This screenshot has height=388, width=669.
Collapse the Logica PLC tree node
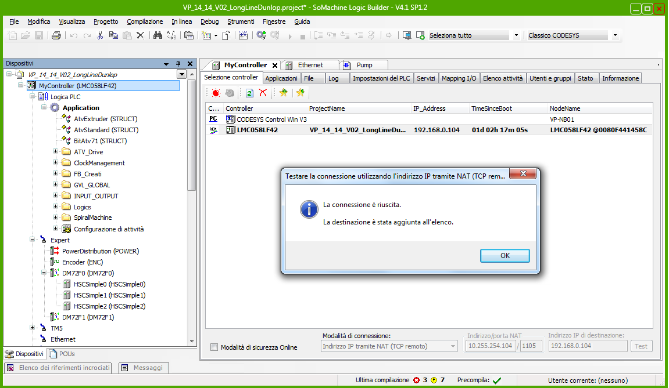32,96
